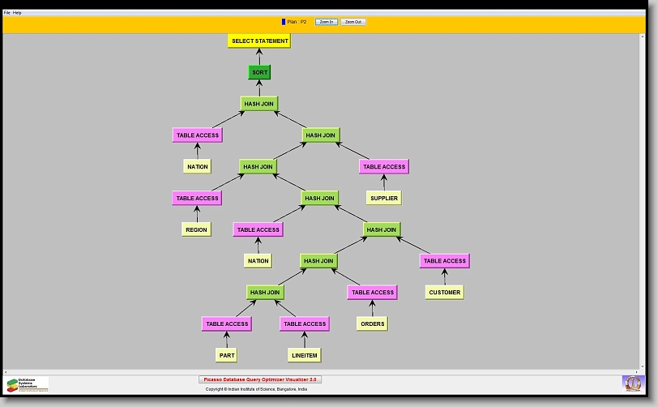The image size is (658, 407).
Task: Click the CUSTOMER table node
Action: (445, 292)
